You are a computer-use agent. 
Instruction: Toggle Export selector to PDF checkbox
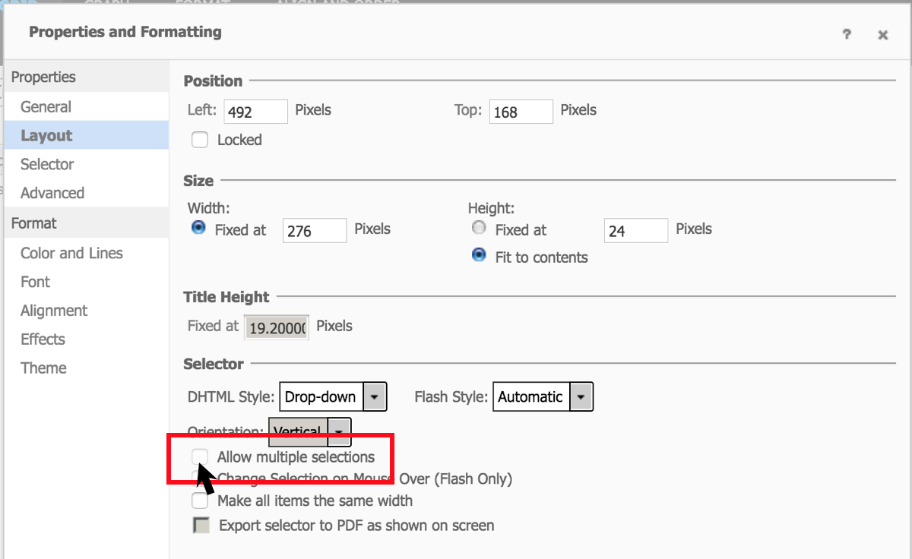201,526
